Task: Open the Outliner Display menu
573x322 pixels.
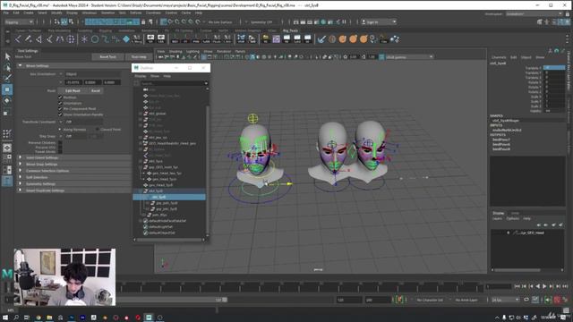Action: tap(141, 76)
